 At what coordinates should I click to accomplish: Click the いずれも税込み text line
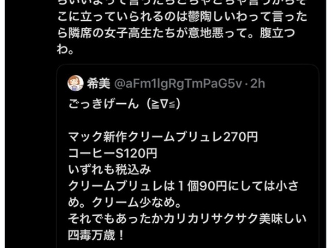(110, 170)
